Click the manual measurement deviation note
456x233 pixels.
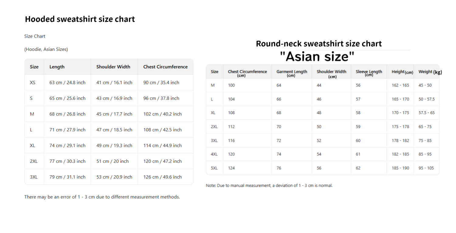(x=269, y=185)
